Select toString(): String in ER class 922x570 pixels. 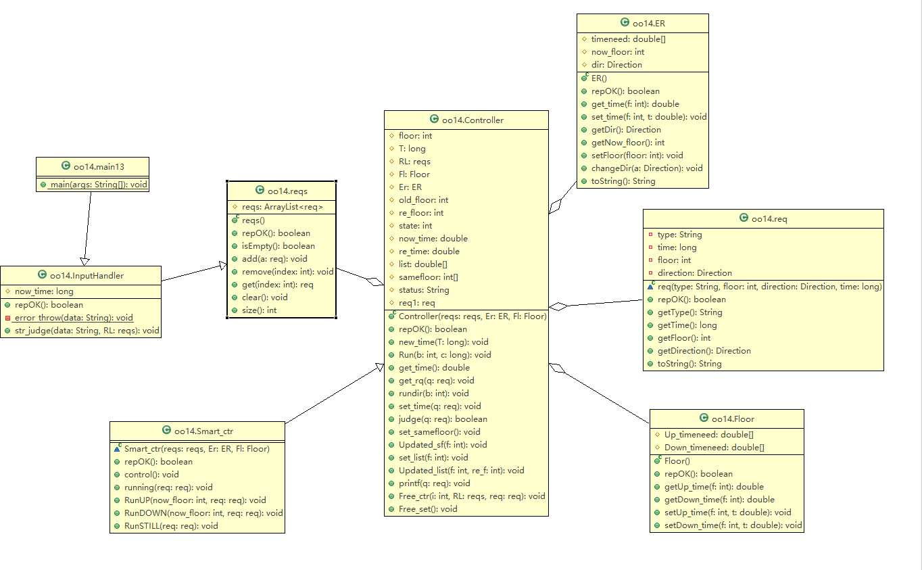[623, 181]
